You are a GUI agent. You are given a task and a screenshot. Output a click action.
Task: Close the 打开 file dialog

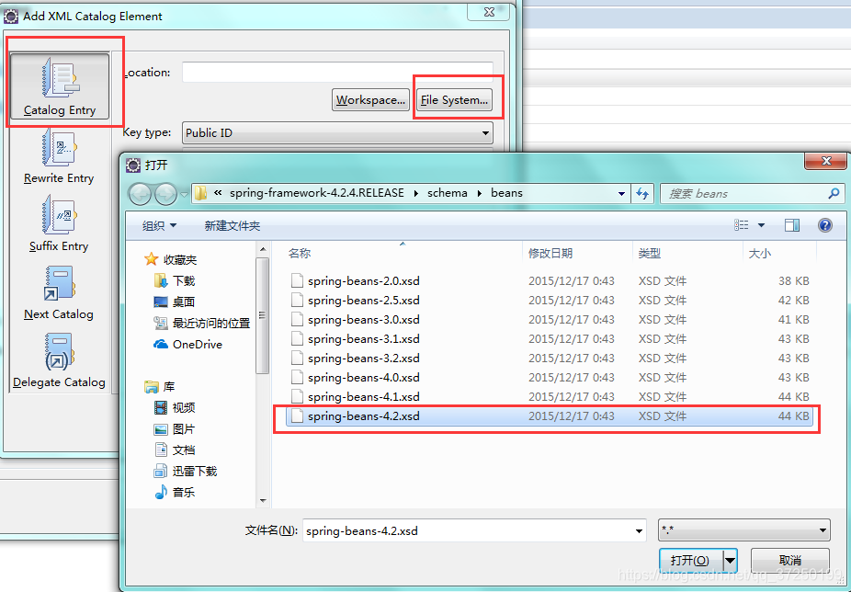click(x=826, y=161)
